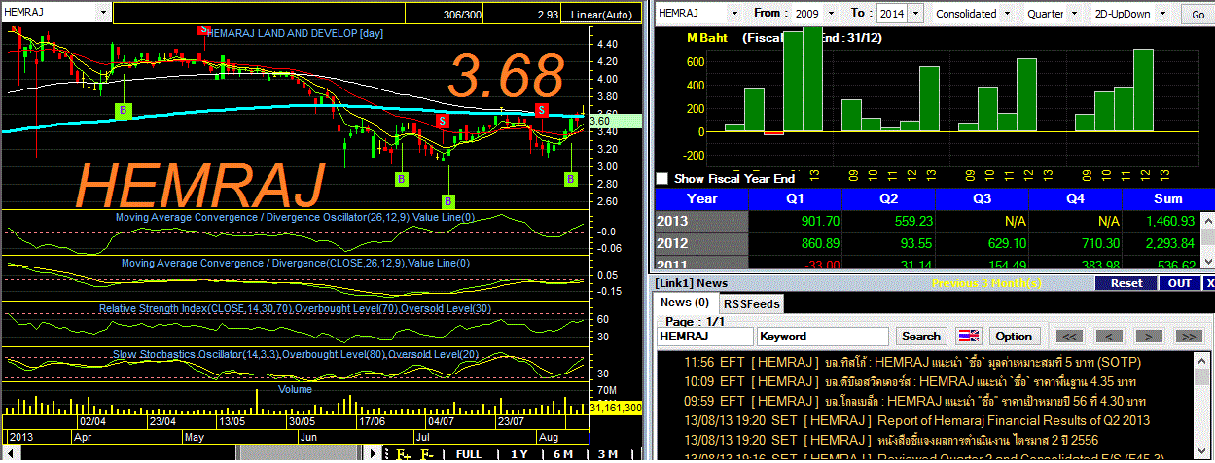Switch to the News (0) tab
The image size is (1215, 463).
(x=687, y=303)
